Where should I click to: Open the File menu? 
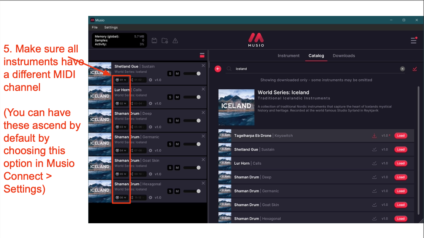95,27
